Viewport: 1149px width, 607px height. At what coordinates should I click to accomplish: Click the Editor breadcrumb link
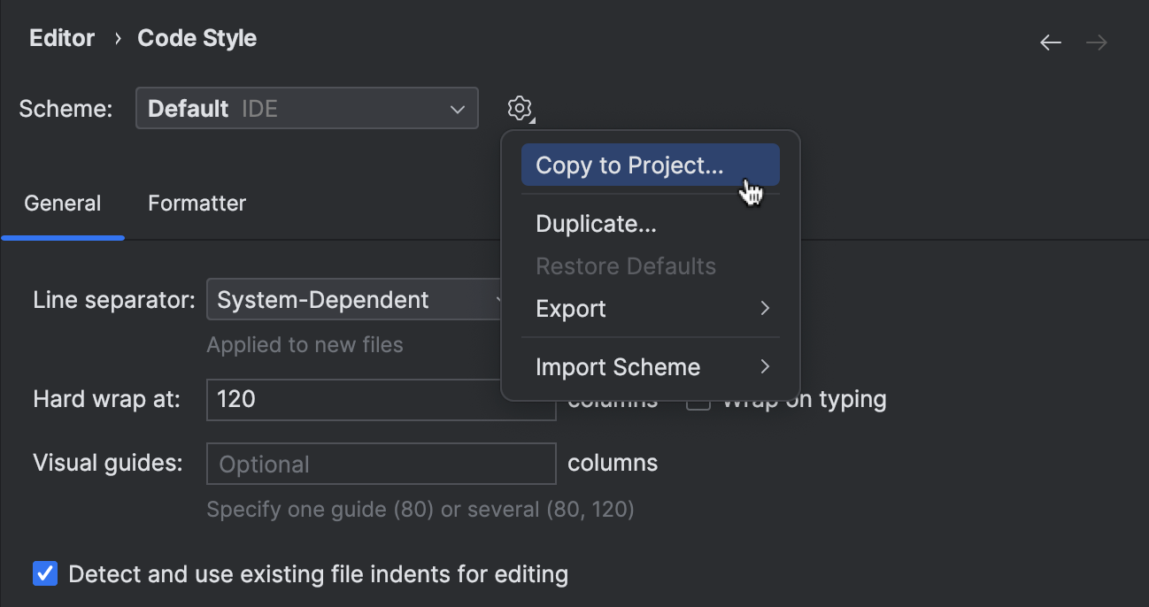coord(62,38)
